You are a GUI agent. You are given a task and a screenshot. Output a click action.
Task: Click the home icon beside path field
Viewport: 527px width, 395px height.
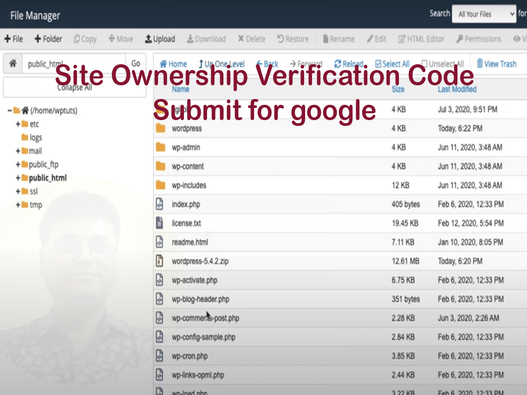pos(13,63)
